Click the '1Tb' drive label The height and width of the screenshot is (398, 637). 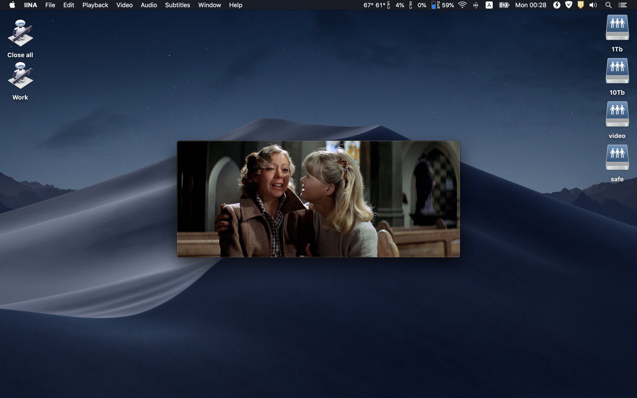point(617,49)
